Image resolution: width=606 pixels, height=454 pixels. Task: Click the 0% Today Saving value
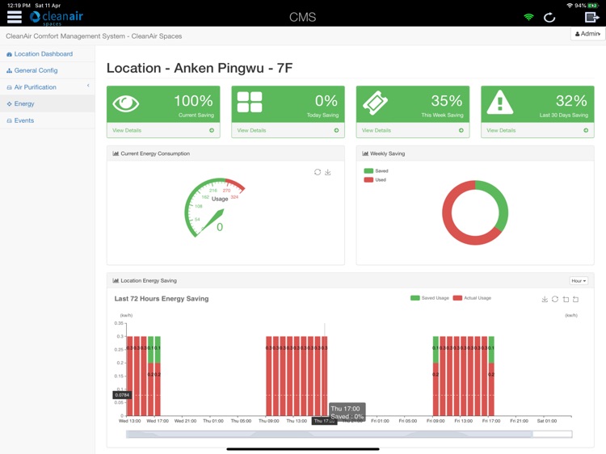tap(326, 101)
